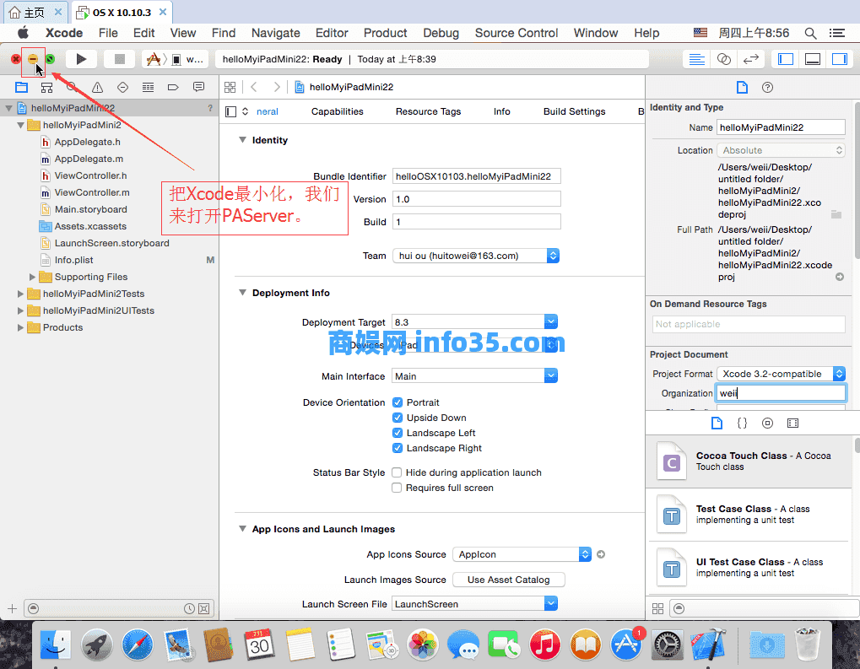The width and height of the screenshot is (860, 669).
Task: Collapse the Identity section
Action: click(242, 140)
